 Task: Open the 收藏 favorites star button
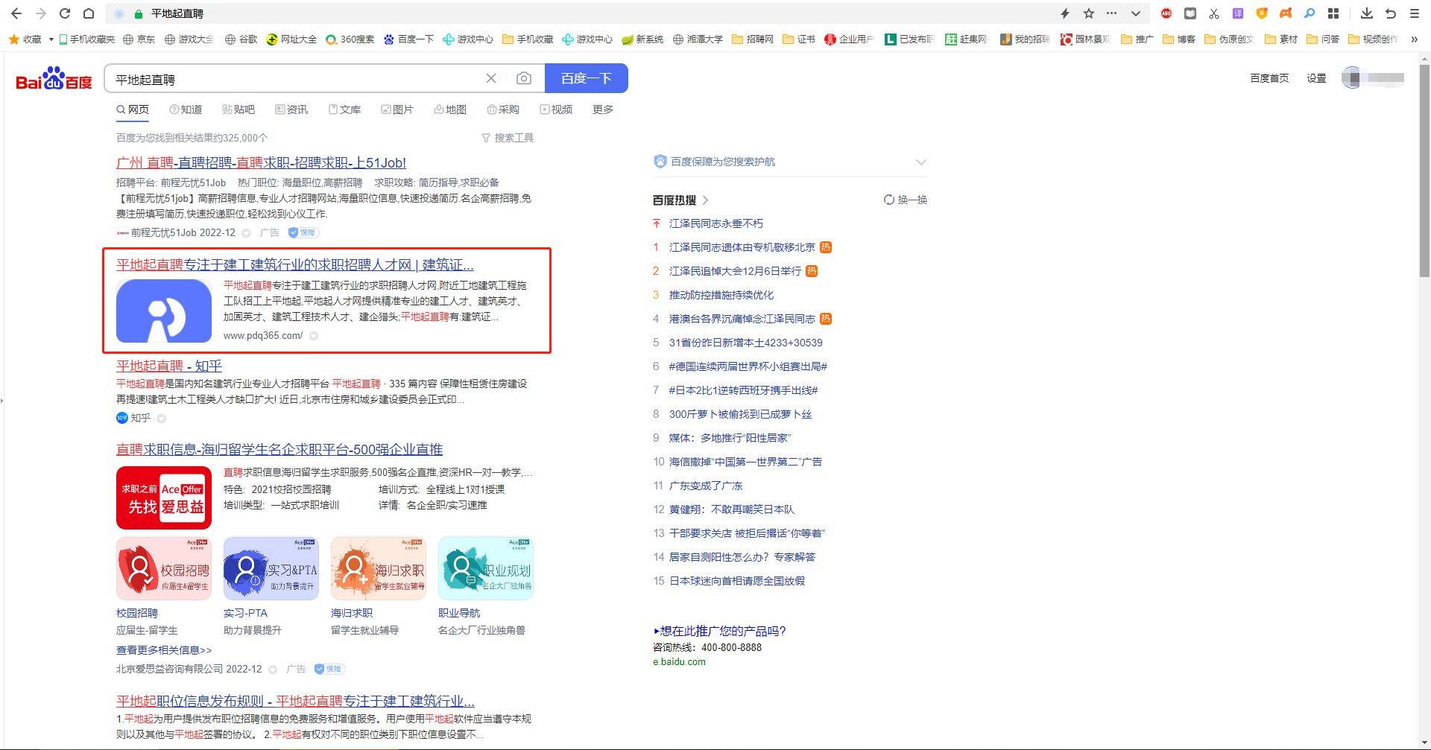[x=25, y=39]
